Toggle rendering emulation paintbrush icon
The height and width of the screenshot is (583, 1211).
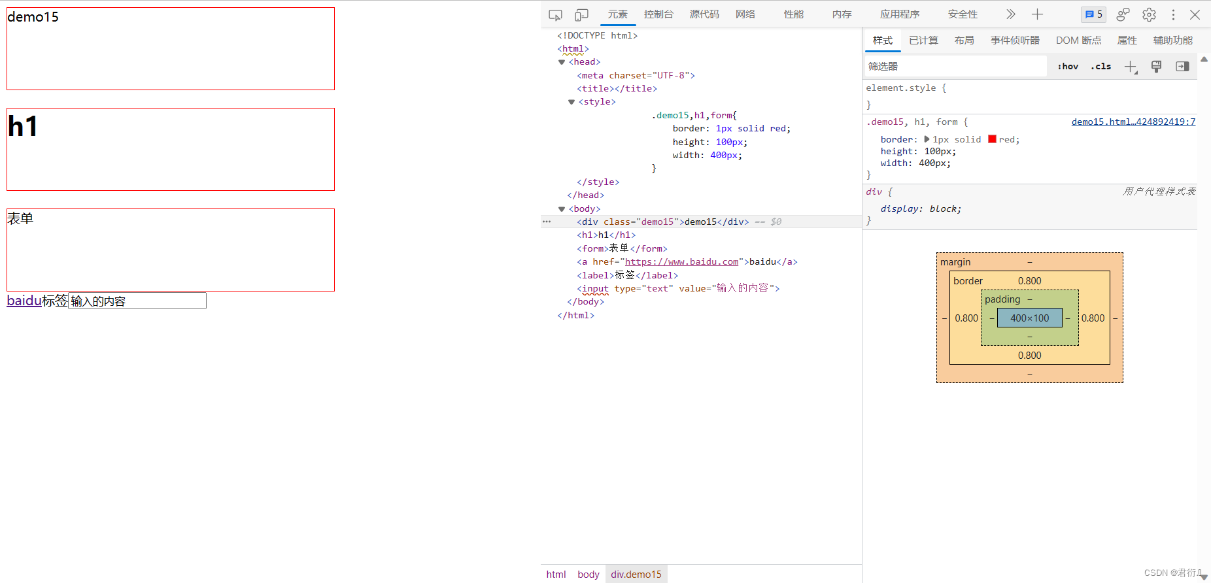[x=1156, y=66]
